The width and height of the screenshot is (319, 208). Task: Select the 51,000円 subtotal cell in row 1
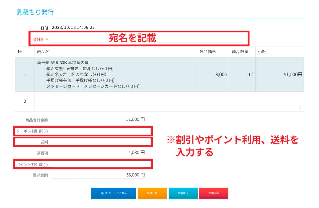(279, 74)
